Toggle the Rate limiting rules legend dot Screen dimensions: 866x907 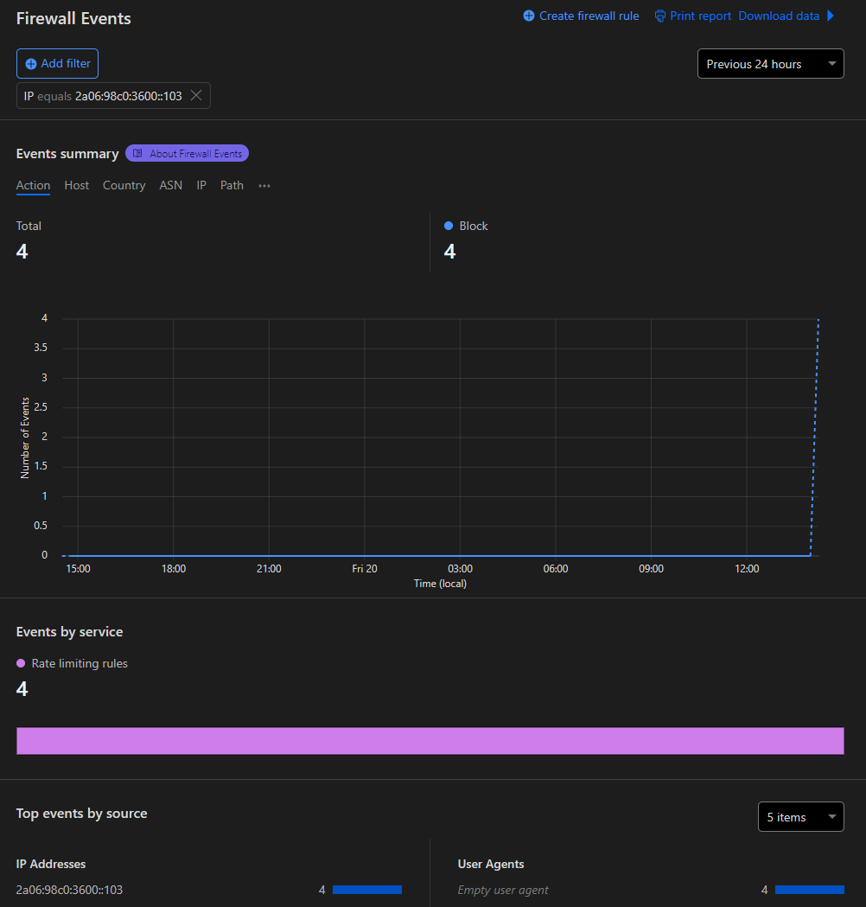pyautogui.click(x=19, y=663)
